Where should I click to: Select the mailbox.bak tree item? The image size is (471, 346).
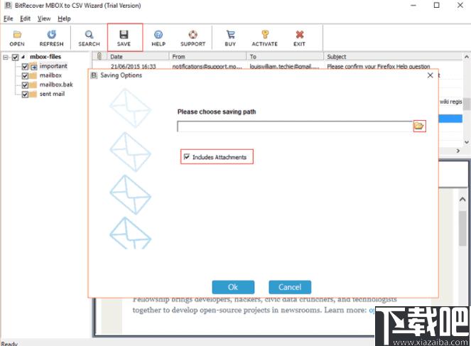click(56, 85)
